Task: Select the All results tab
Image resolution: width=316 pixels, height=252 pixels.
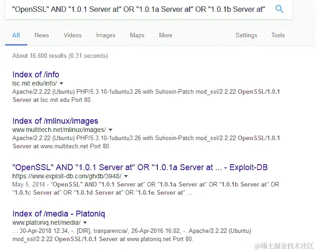Action: [x=16, y=35]
